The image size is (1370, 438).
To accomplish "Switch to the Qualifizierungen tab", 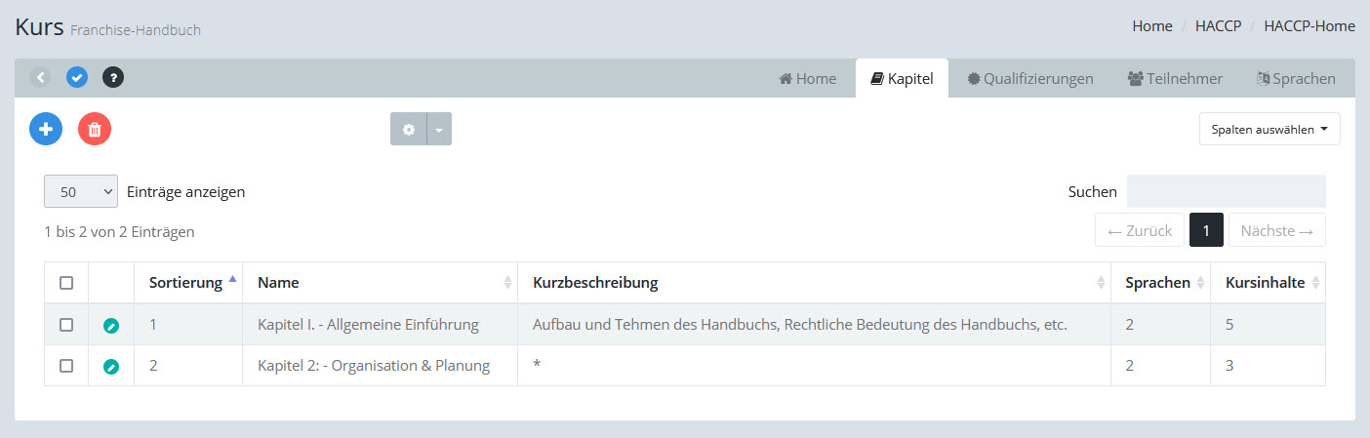I will tap(1030, 79).
